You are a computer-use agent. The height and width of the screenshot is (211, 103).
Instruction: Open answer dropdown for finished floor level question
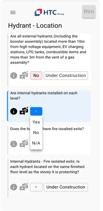point(36,187)
